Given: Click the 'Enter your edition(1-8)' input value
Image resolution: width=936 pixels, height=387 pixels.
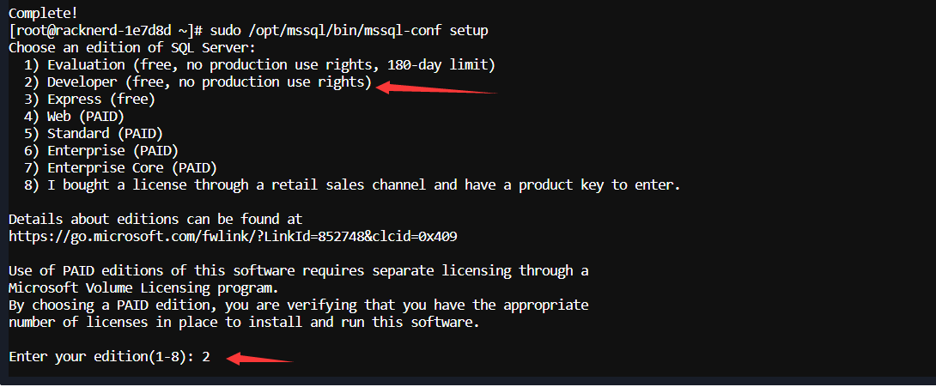Looking at the screenshot, I should coord(206,355).
